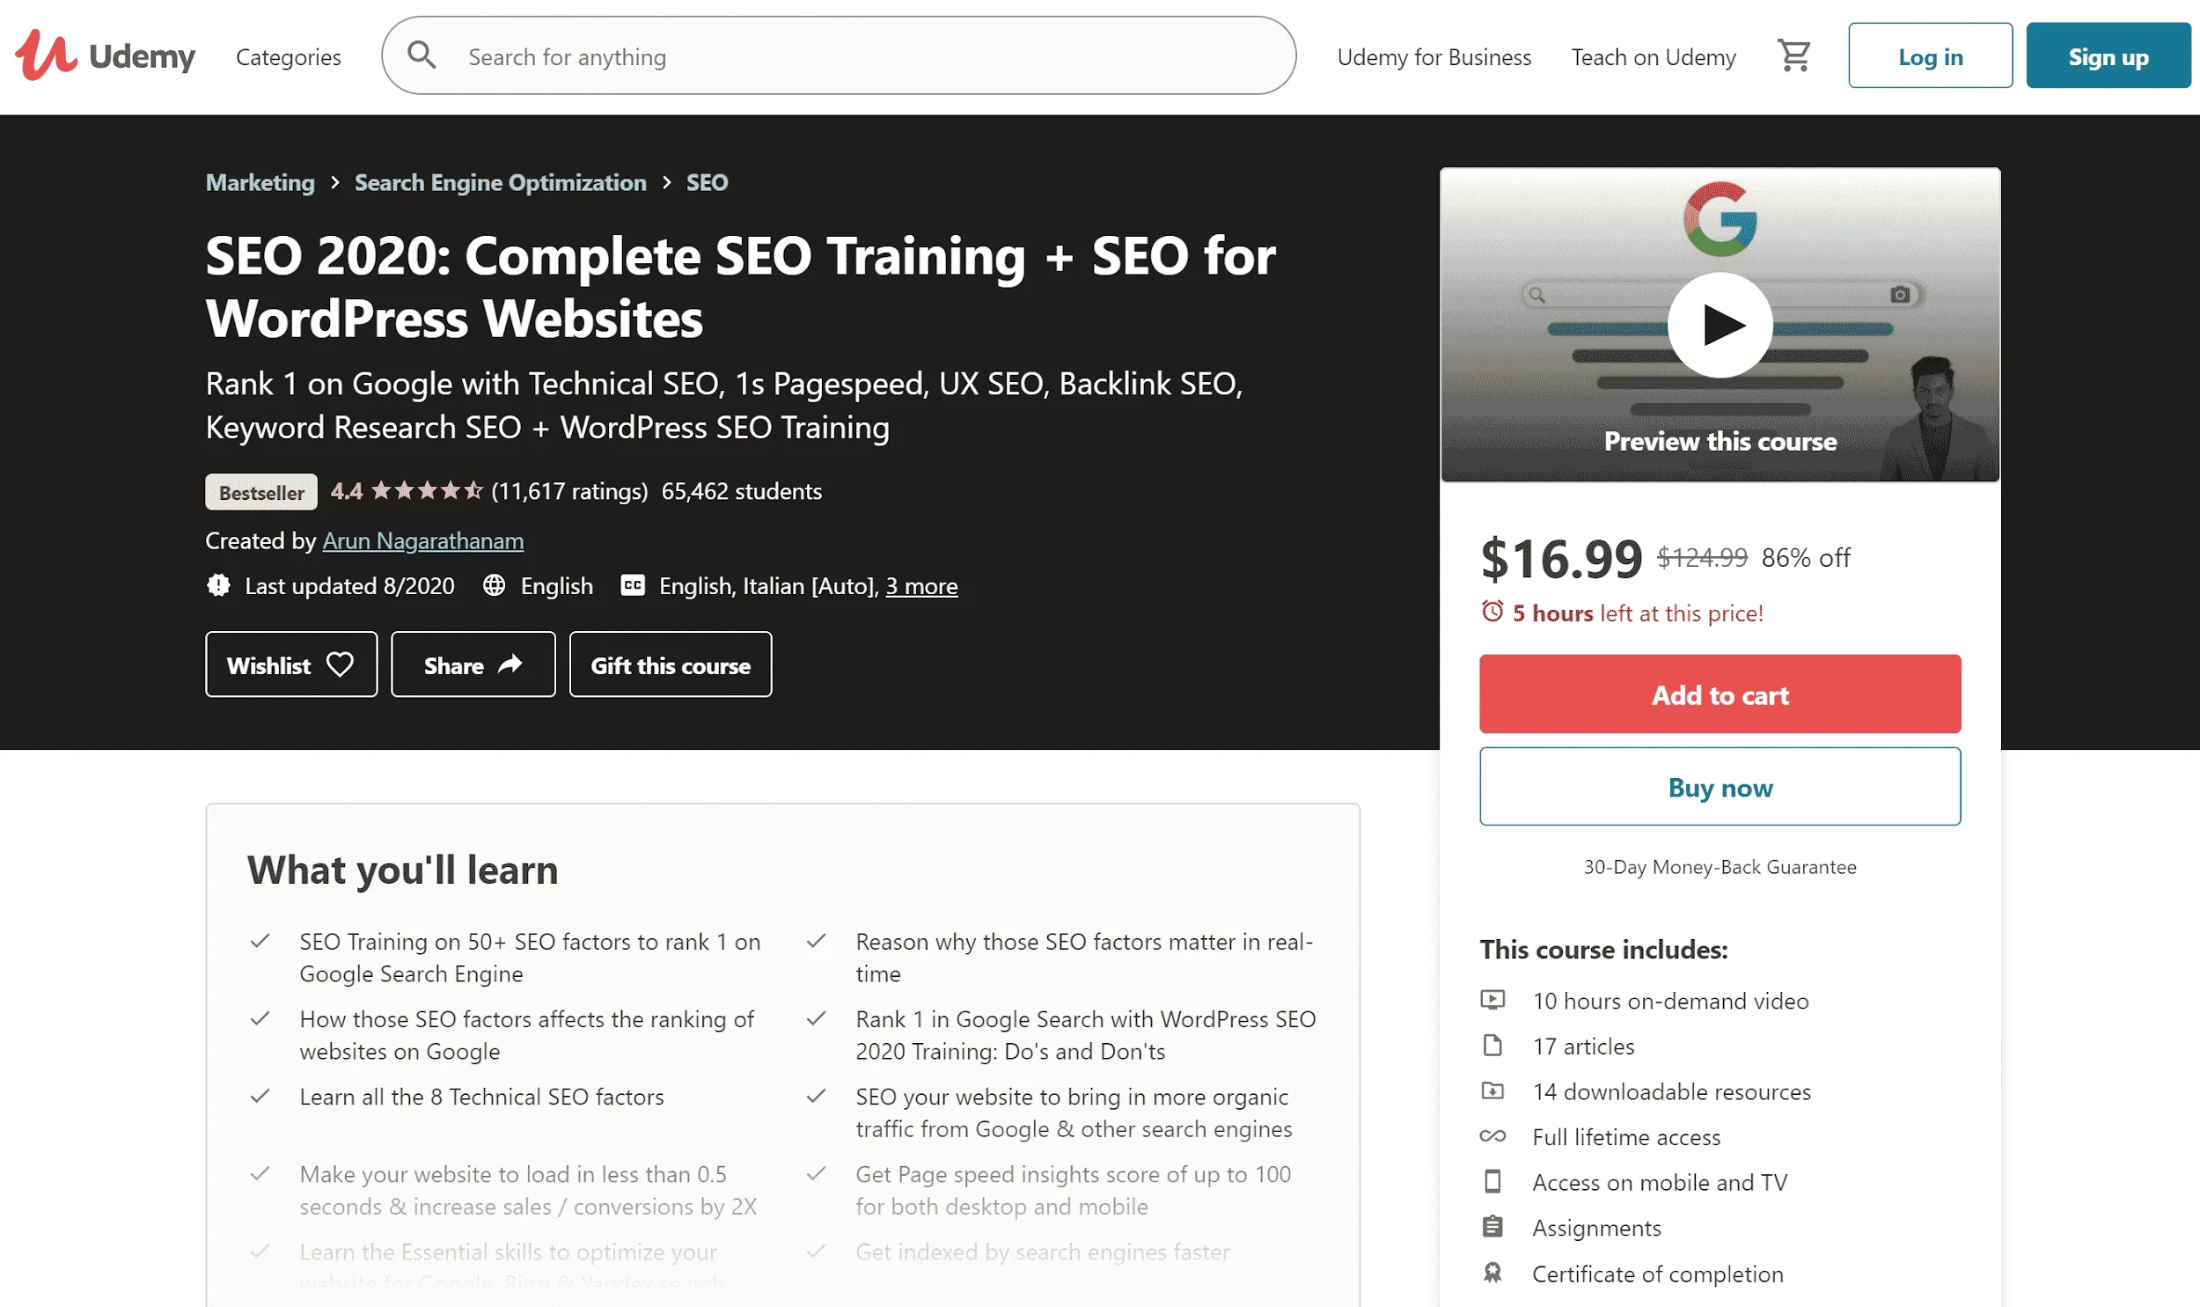Click checkmark beside Learn all 8 Technical SEO
The image size is (2200, 1307).
[x=260, y=1096]
